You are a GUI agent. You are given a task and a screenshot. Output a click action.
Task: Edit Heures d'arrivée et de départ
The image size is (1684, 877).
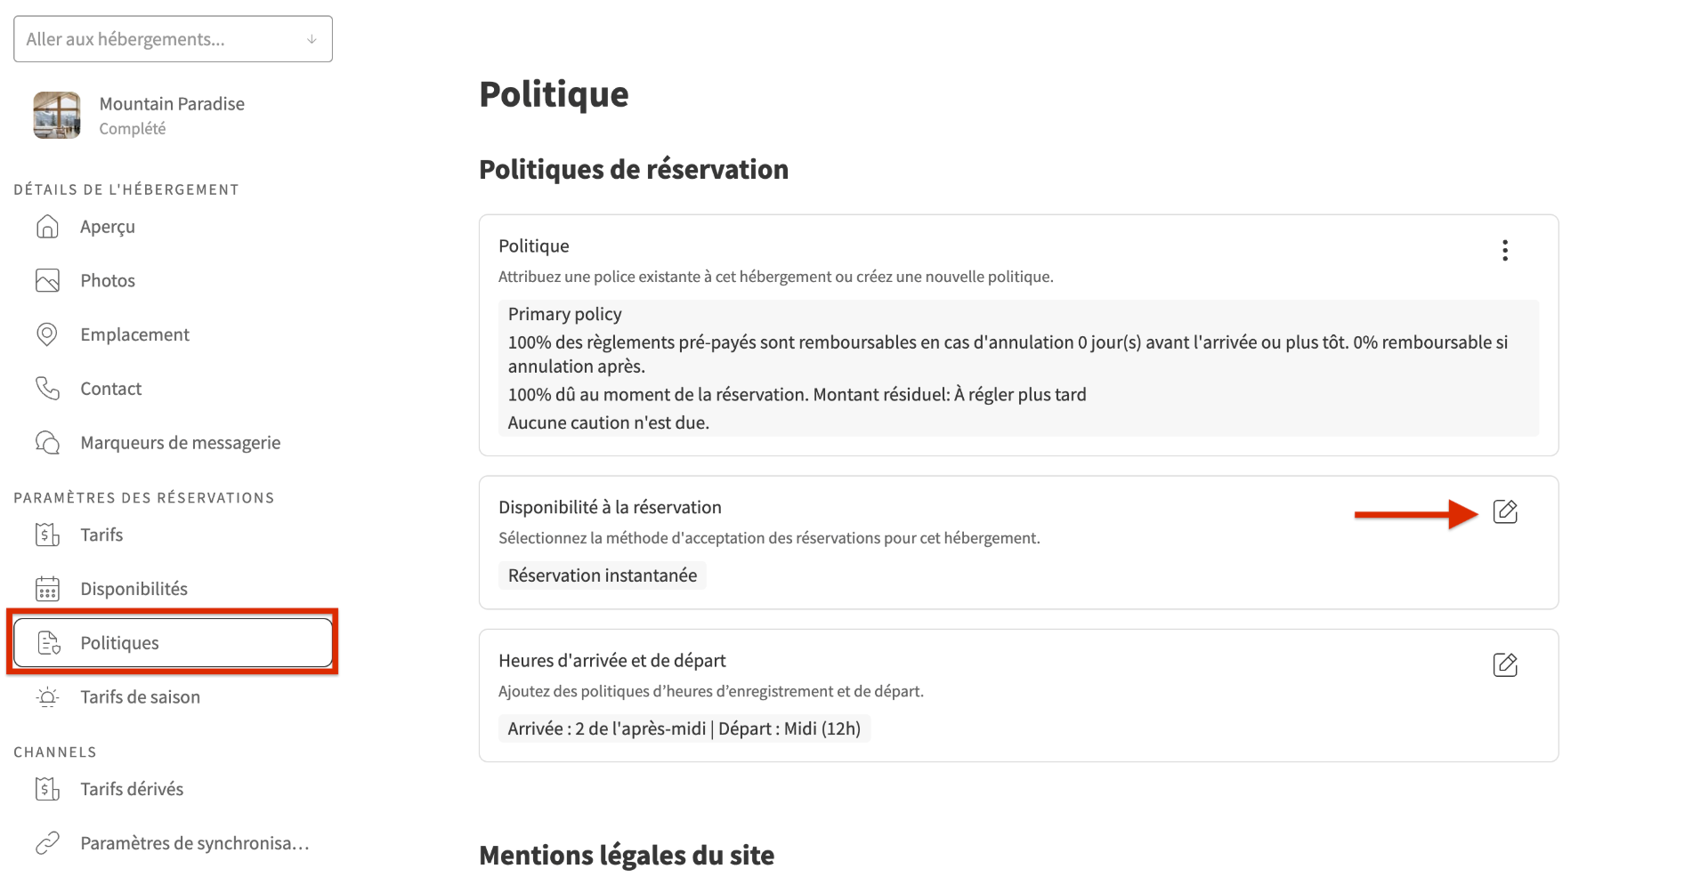[1506, 664]
